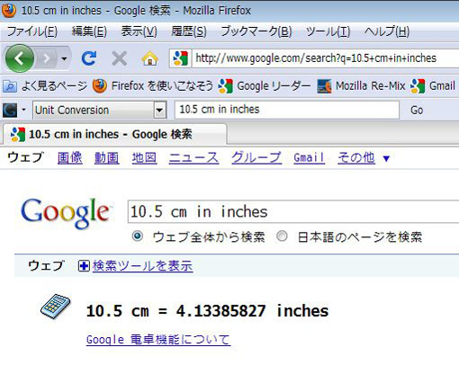Open the グループ link
This screenshot has height=365, width=459.
(256, 157)
